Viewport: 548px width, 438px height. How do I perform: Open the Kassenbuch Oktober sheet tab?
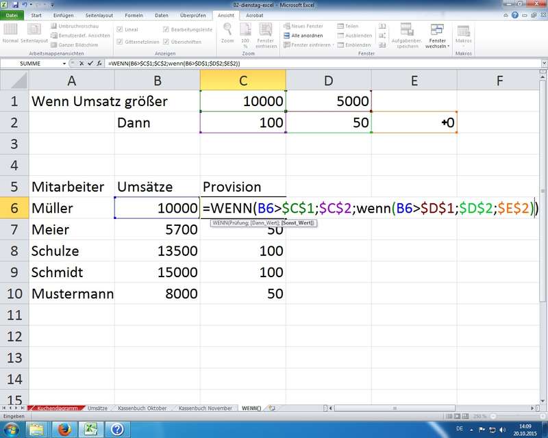[x=141, y=408]
